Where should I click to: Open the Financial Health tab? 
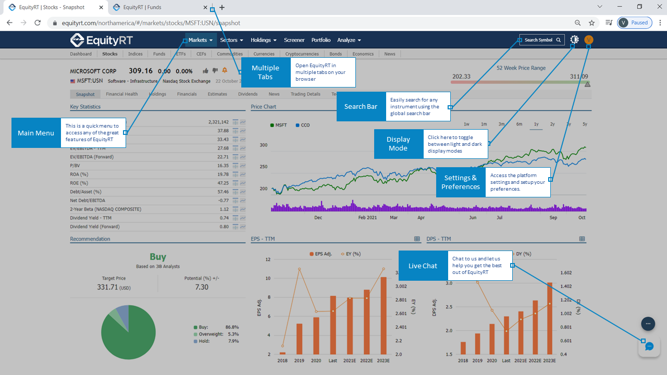(122, 94)
